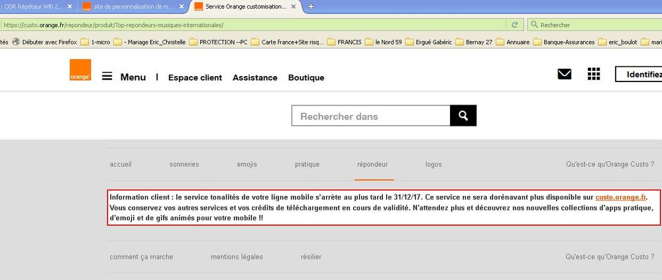Click the magnifier search button

point(463,116)
